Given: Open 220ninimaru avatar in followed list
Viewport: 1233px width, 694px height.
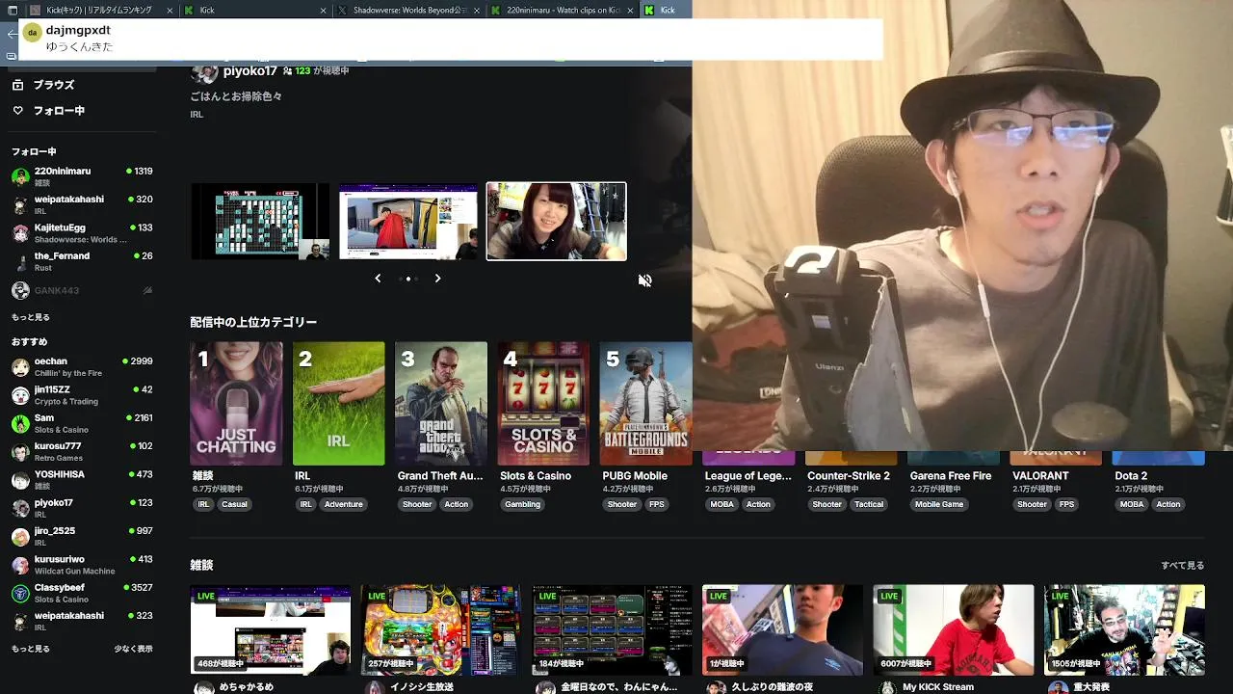Looking at the screenshot, I should click(x=20, y=176).
